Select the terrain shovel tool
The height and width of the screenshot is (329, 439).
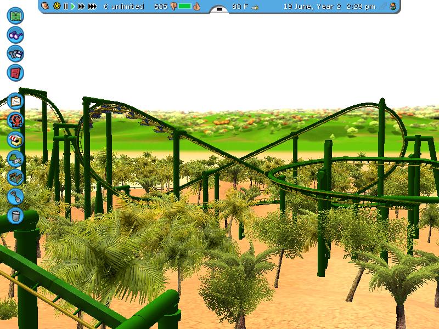[x=15, y=196]
